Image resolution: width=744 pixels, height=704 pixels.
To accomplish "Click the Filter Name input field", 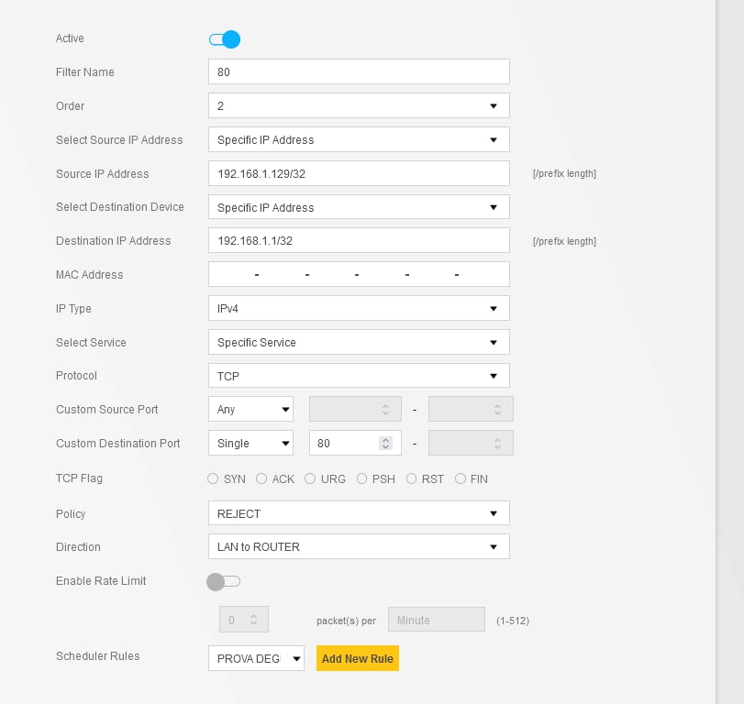I will tap(358, 72).
